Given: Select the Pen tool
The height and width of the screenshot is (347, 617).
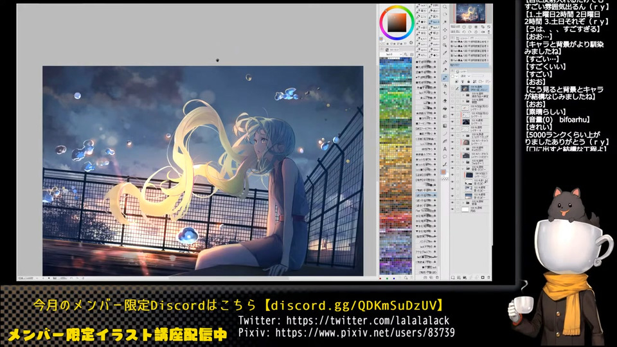Looking at the screenshot, I should (x=445, y=62).
